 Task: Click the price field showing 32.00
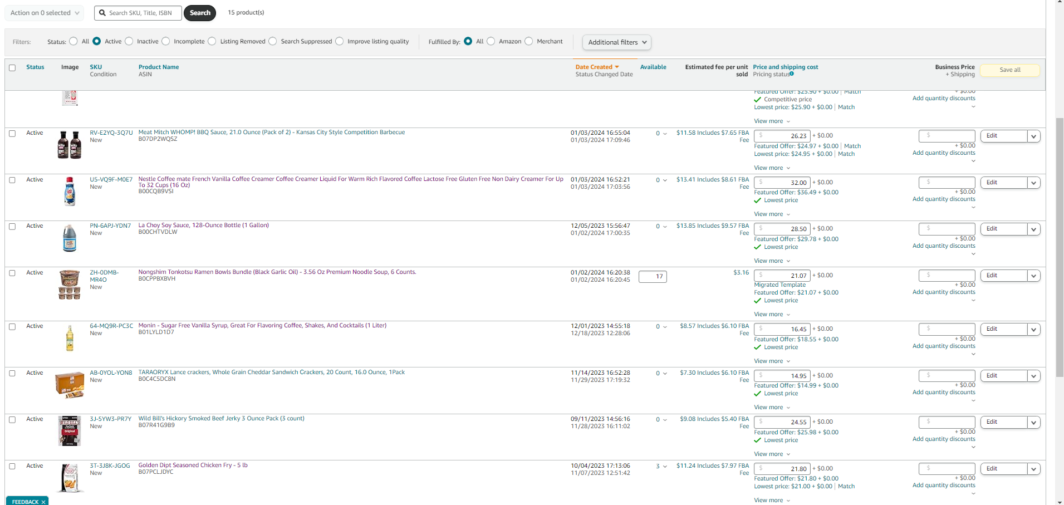pyautogui.click(x=782, y=183)
